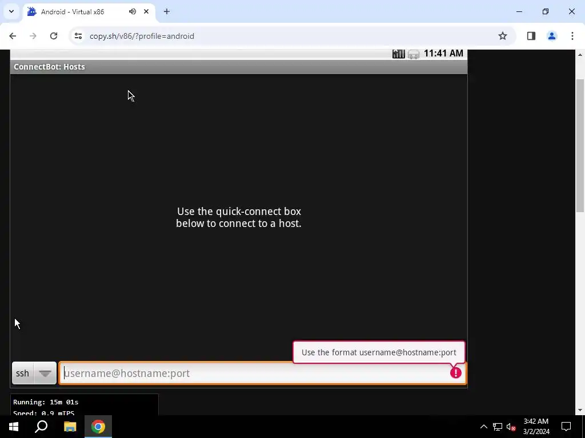
Task: Restore down the Chrome window
Action: [546, 11]
